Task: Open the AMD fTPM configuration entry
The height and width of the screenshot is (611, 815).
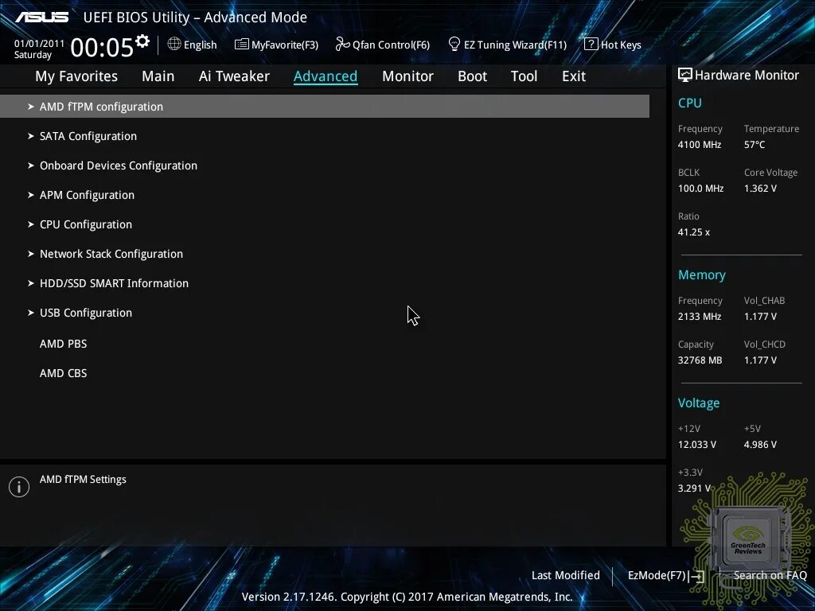Action: (x=325, y=107)
